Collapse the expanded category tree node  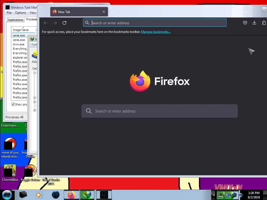tap(35, 73)
